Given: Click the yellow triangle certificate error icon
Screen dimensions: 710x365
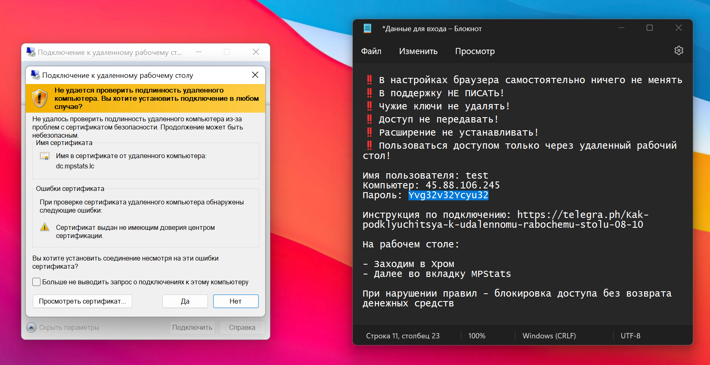Looking at the screenshot, I should coord(45,227).
